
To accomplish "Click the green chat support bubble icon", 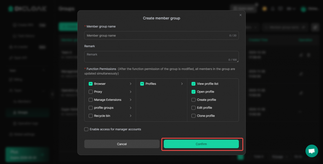I will 312,151.
